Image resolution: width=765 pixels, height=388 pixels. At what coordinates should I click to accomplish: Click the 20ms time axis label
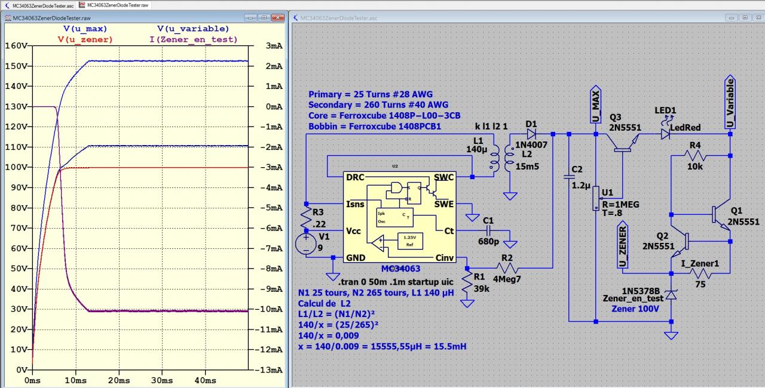(119, 380)
